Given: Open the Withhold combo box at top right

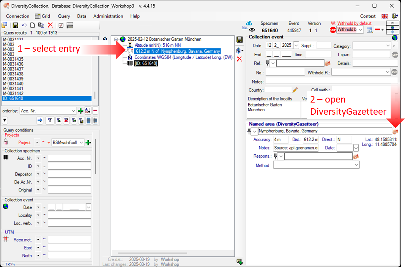Looking at the screenshot, I should 361,30.
